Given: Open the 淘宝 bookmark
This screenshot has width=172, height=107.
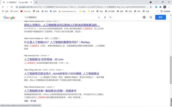Looking at the screenshot, I should (x=128, y=11).
